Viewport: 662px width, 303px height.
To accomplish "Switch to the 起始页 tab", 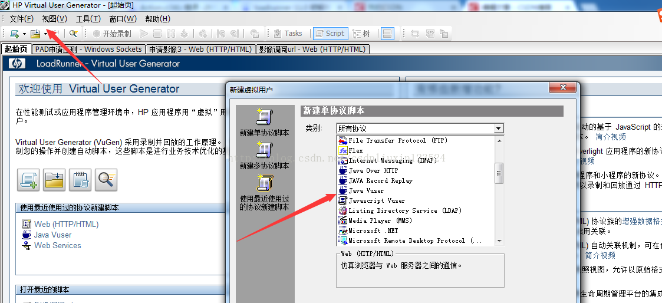I will coord(16,49).
